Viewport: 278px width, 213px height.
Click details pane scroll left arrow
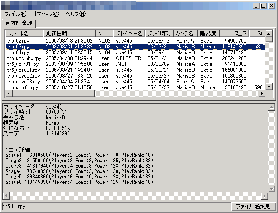point(6,196)
